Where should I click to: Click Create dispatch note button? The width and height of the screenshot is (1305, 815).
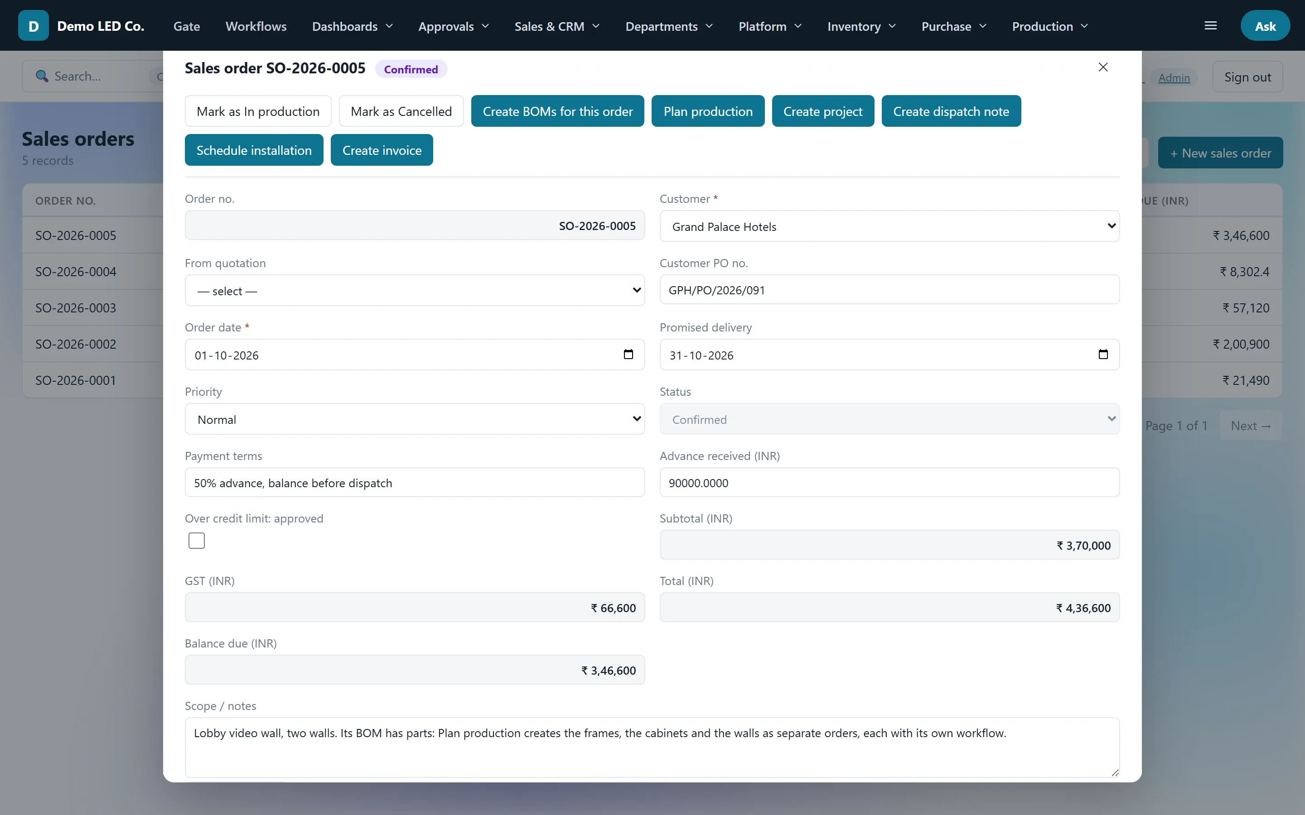(951, 111)
